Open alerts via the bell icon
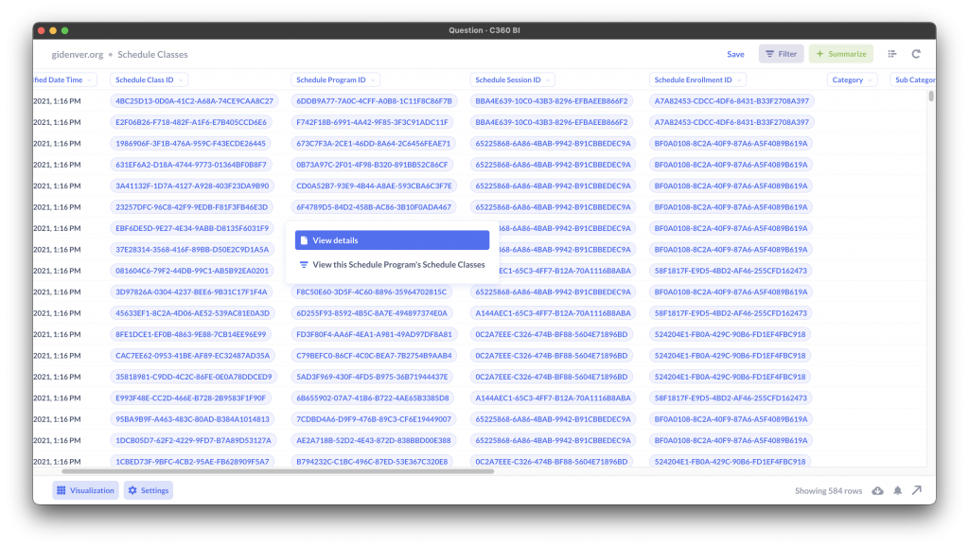969x548 pixels. click(x=897, y=490)
